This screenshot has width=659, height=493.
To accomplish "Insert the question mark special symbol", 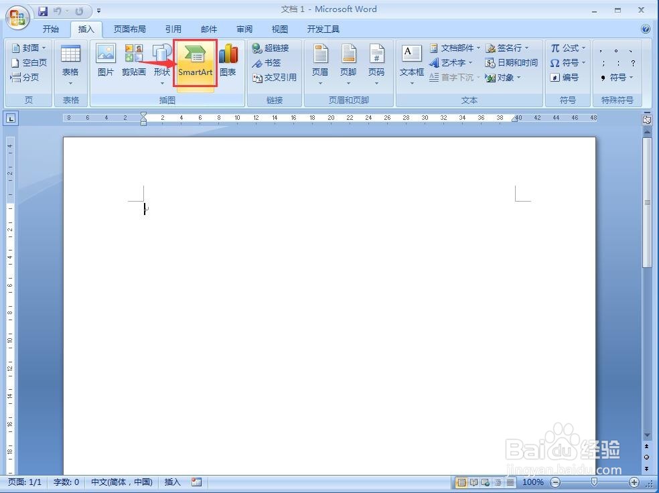I will (x=633, y=63).
